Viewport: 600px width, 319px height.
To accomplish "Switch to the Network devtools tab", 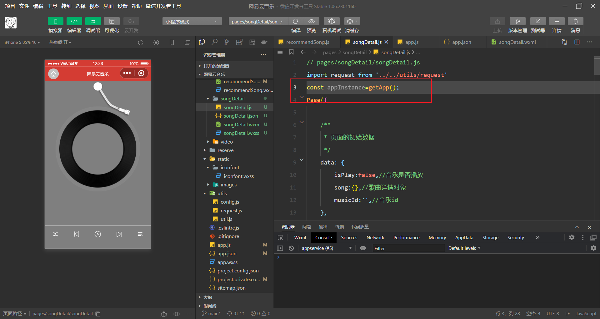I will point(375,238).
